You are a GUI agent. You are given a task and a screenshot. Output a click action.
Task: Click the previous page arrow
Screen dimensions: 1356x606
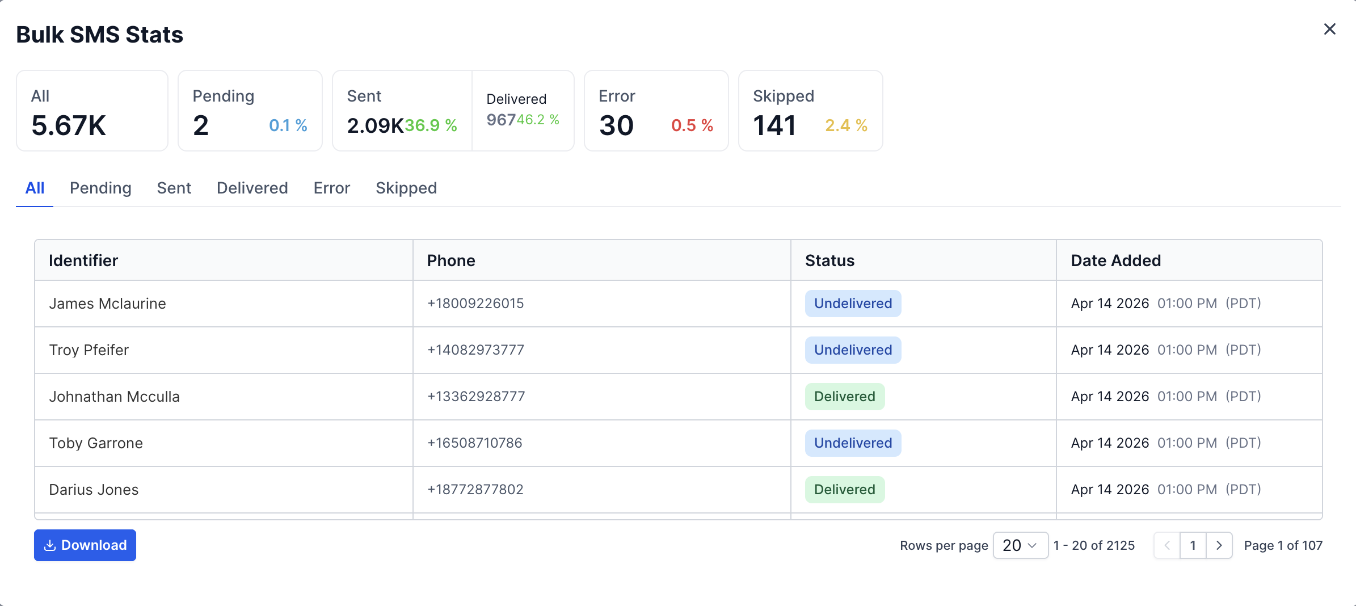click(x=1167, y=545)
